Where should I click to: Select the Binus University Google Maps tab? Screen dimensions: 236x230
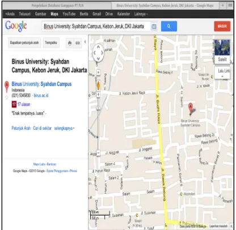[165, 6]
